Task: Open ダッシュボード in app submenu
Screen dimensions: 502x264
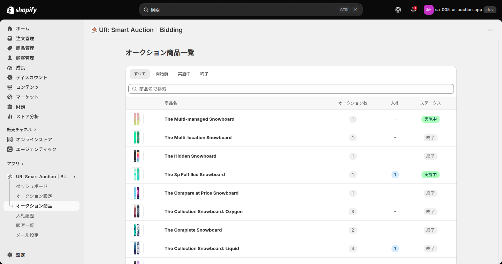Action: click(x=32, y=187)
